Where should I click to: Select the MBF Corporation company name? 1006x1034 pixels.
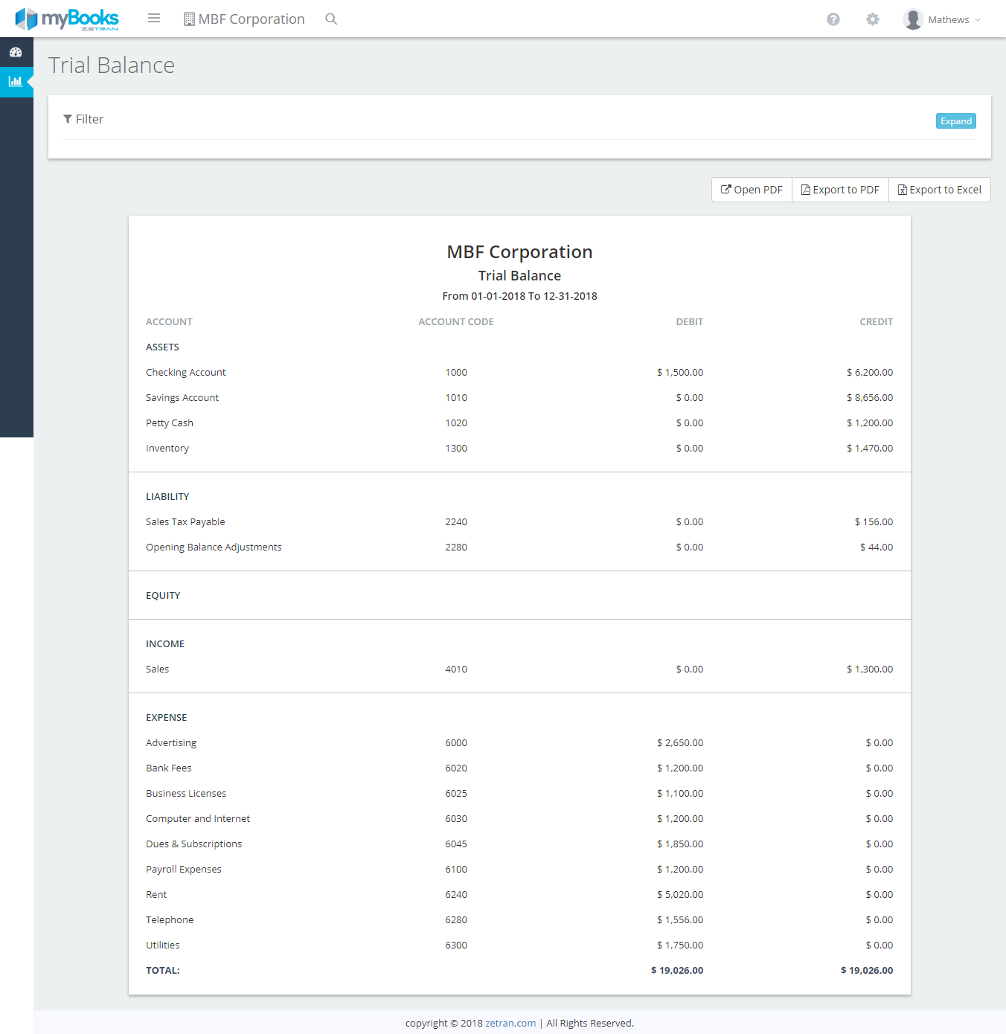coord(251,19)
